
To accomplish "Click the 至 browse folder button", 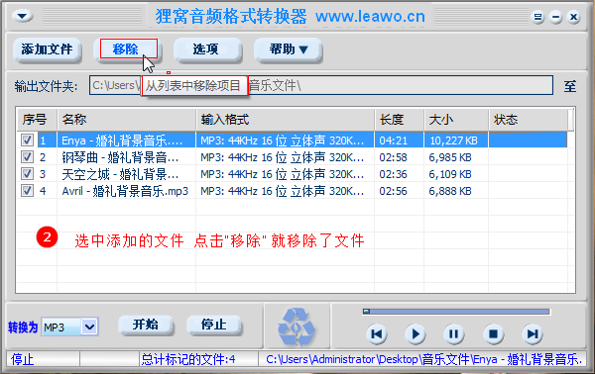I will point(569,86).
